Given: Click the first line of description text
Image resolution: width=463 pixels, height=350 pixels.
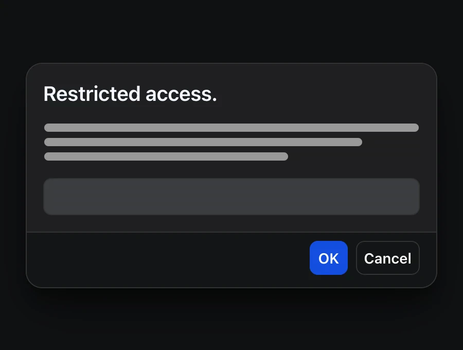Looking at the screenshot, I should coord(231,128).
